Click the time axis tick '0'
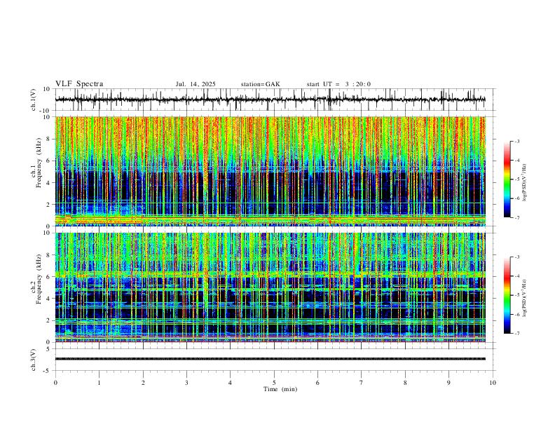This screenshot has width=555, height=429. coord(55,383)
